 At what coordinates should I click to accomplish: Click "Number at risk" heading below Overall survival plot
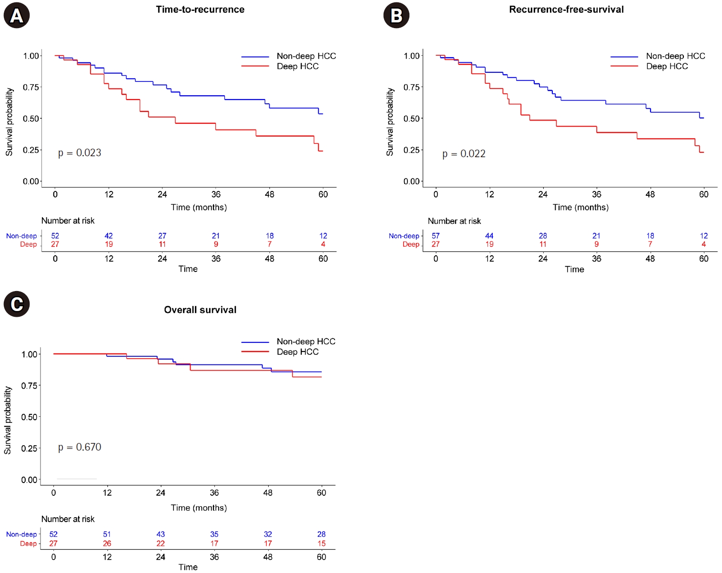tap(68, 519)
